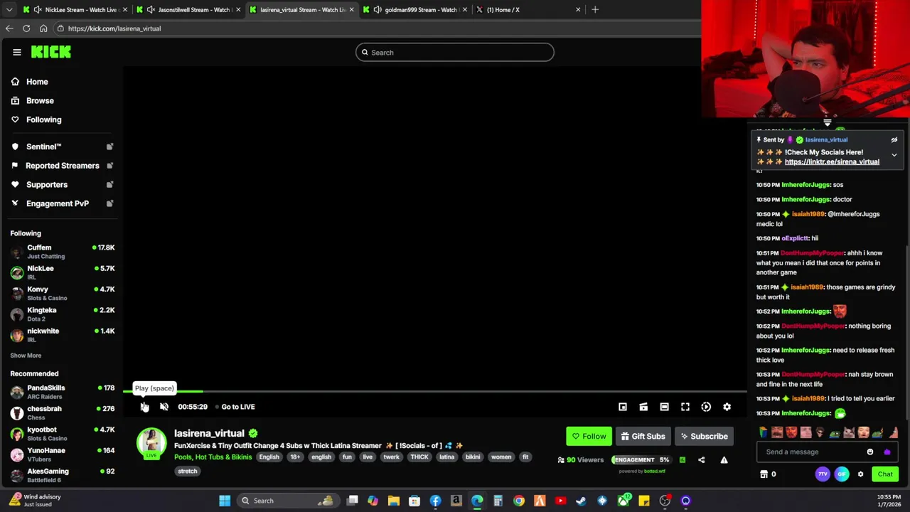Screen dimensions: 910x512
Task: Open nickwhite channel in Following
Action: [x=63, y=335]
